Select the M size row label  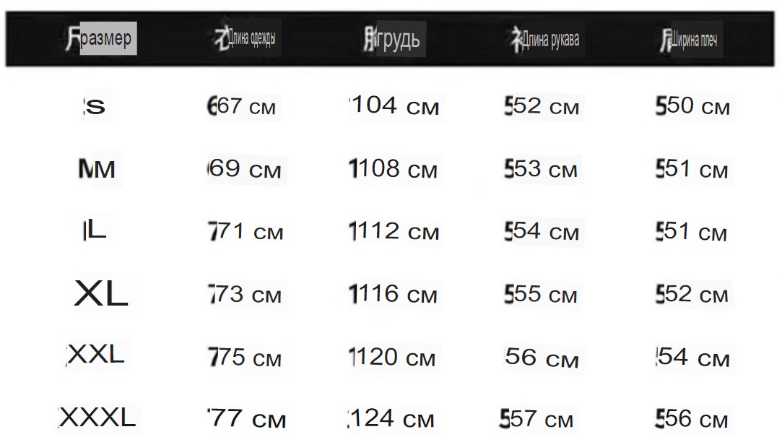97,169
